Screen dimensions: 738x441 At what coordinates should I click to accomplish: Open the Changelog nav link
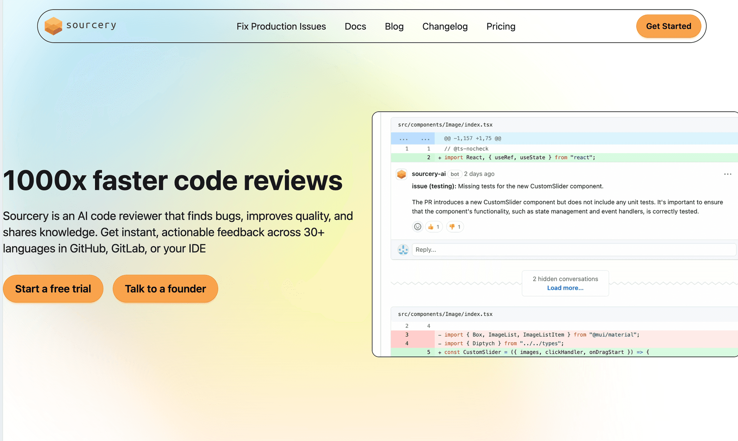pos(445,26)
